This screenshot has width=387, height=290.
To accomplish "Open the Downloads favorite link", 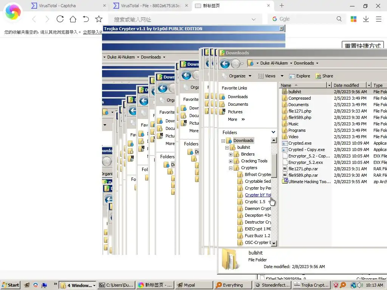I will point(237,97).
